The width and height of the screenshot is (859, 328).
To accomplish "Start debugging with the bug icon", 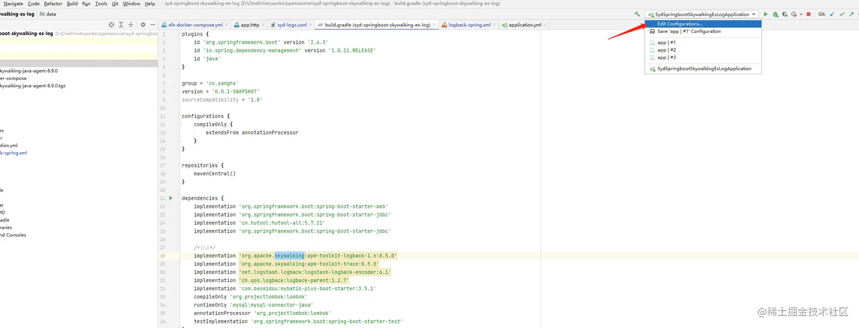I will (775, 14).
